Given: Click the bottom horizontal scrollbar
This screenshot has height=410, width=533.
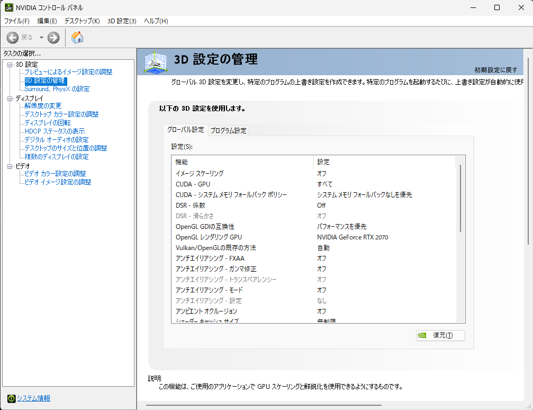Looking at the screenshot, I should pyautogui.click(x=264, y=405).
